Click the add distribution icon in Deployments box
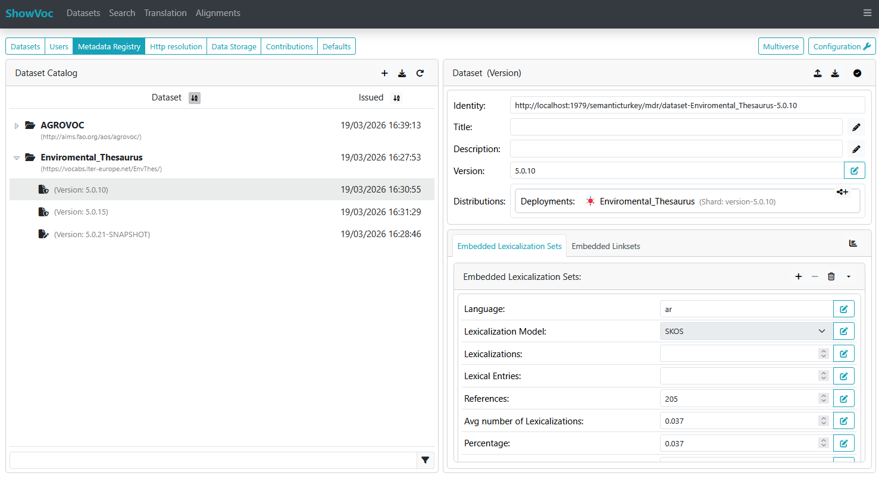 [842, 192]
